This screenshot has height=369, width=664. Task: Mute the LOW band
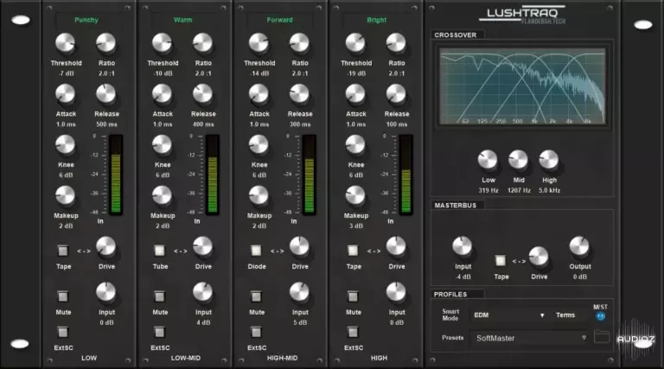pyautogui.click(x=62, y=296)
